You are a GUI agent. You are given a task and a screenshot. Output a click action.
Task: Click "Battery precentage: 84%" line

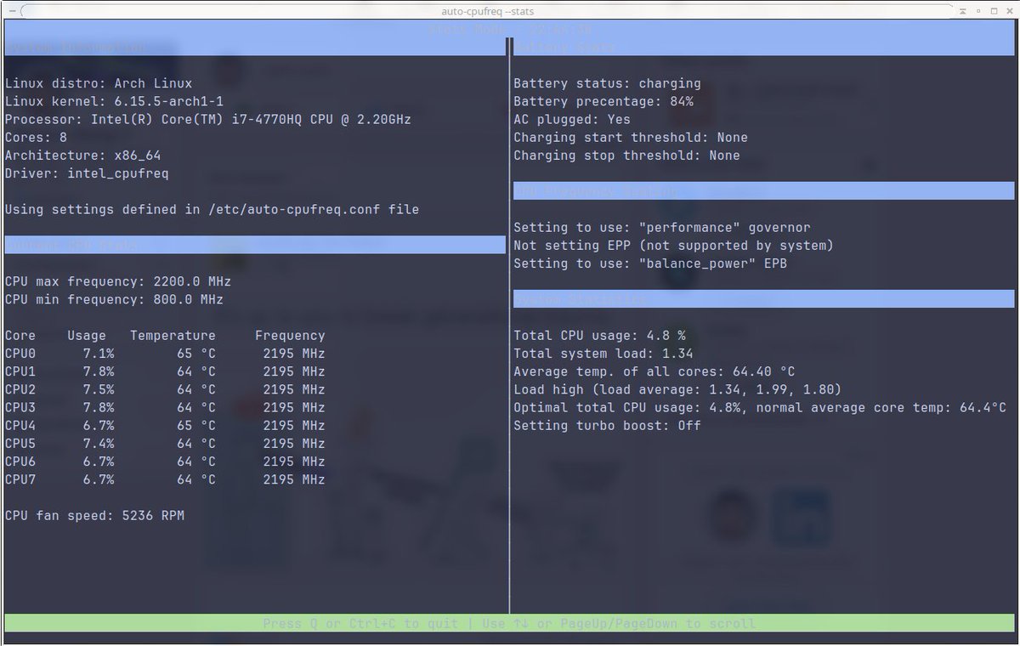(x=603, y=101)
